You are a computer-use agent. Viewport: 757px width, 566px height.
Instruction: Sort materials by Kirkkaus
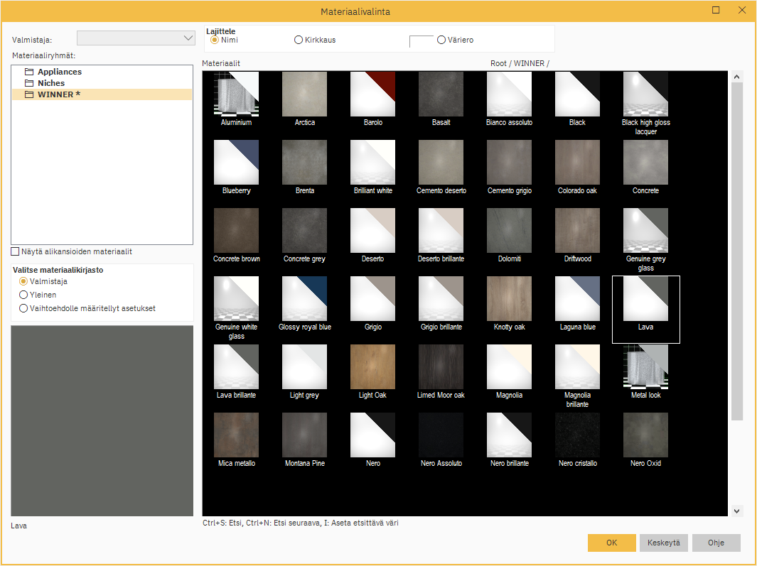tap(299, 40)
